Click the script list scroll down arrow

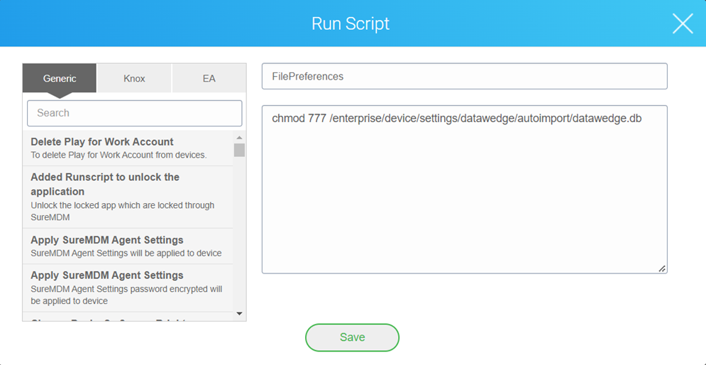coord(239,314)
